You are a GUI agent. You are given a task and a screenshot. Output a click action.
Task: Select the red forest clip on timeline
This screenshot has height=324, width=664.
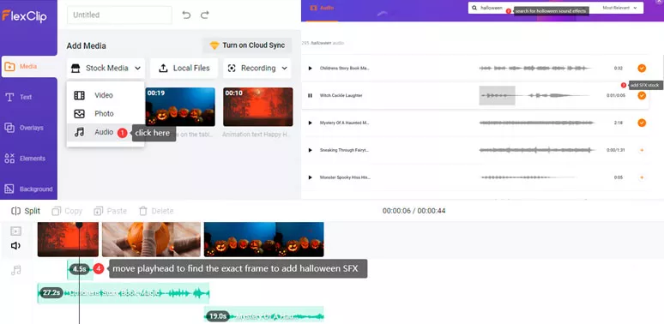pyautogui.click(x=68, y=239)
